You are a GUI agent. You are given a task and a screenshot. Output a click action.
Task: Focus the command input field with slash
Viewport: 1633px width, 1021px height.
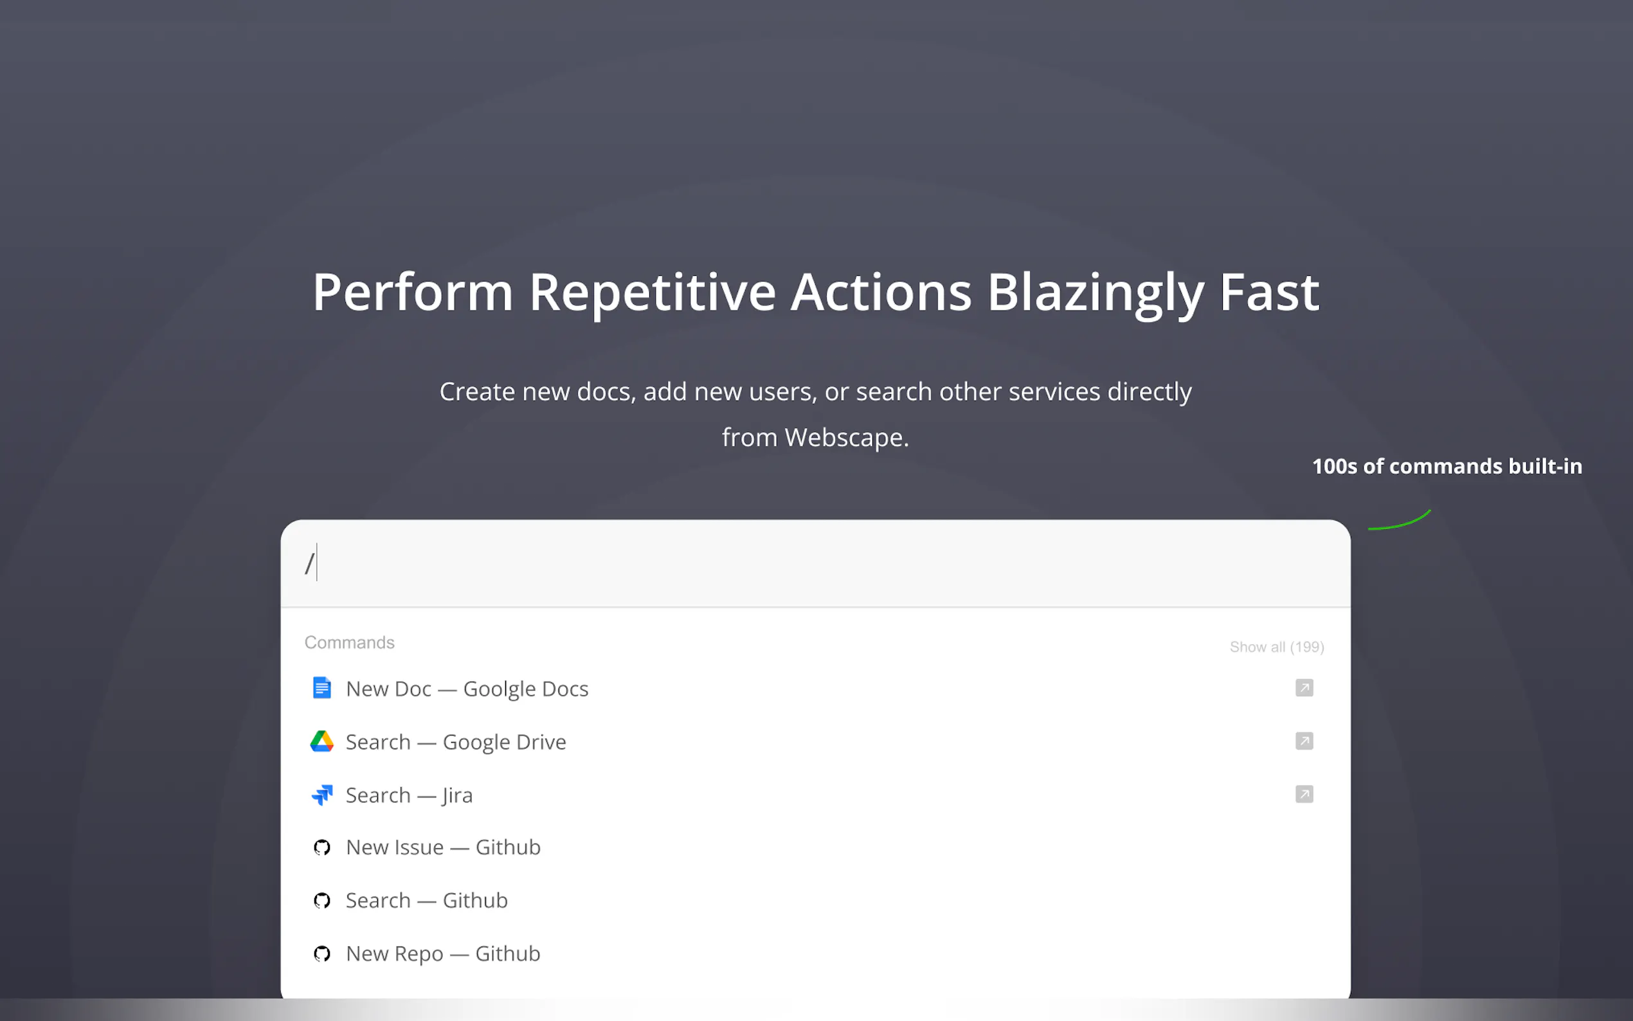coord(810,563)
